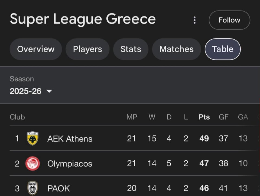Expand the 2025-26 season dropdown
The image size is (260, 196).
click(x=26, y=91)
